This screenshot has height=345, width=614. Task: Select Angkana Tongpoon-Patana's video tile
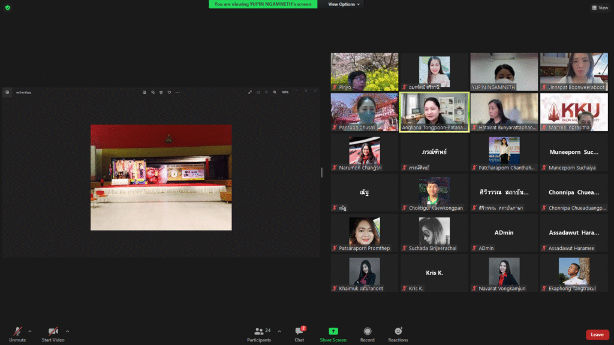[x=434, y=112]
